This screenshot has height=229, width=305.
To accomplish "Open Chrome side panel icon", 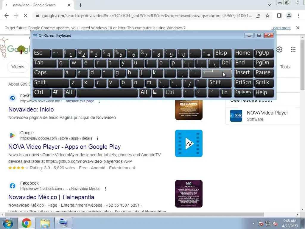I will coord(279,16).
